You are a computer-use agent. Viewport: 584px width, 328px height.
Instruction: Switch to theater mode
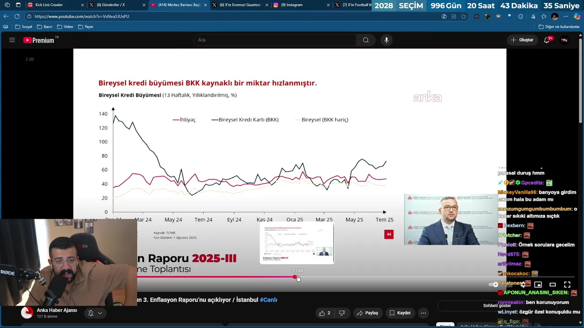click(553, 285)
